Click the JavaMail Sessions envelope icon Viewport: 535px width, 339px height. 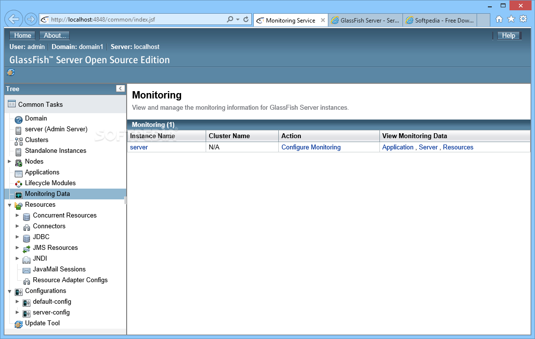tap(27, 270)
